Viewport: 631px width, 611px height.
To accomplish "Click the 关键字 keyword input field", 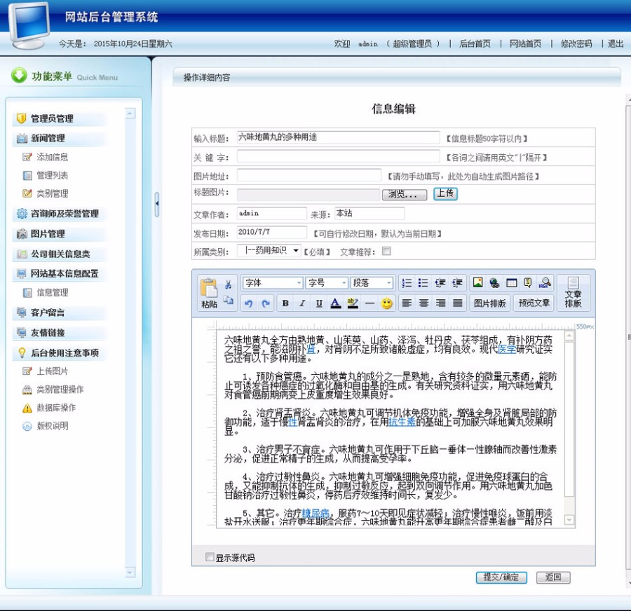I will coord(338,156).
